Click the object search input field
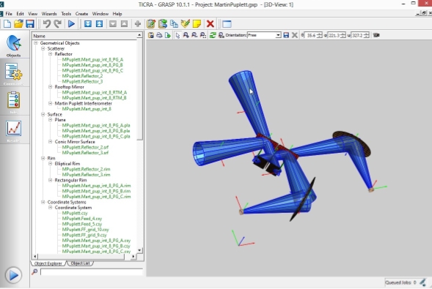Image resolution: width=432 pixels, height=289 pixels. pyautogui.click(x=91, y=272)
